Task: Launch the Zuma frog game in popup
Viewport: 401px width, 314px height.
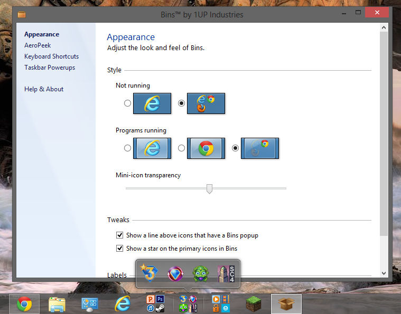Action: pyautogui.click(x=201, y=274)
